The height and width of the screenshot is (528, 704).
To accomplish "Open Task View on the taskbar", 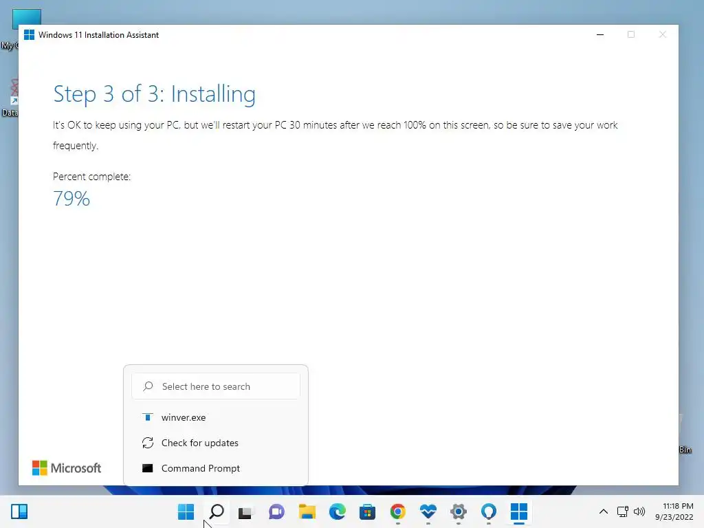I will [x=245, y=511].
